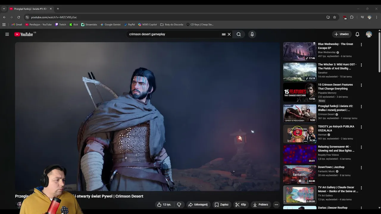Image resolution: width=381 pixels, height=214 pixels.
Task: Open more actions ellipsis below the video
Action: pyautogui.click(x=276, y=204)
